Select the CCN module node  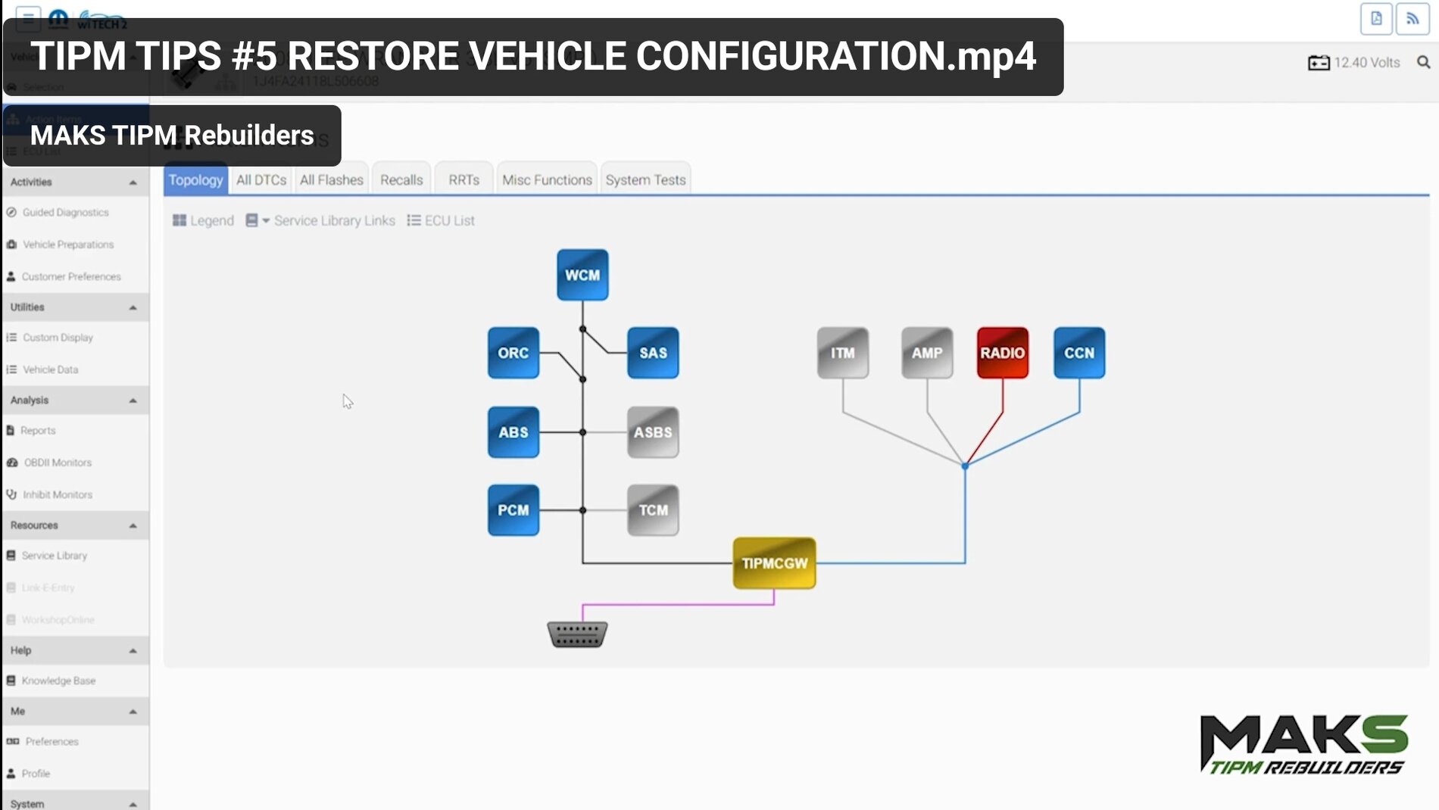1079,353
